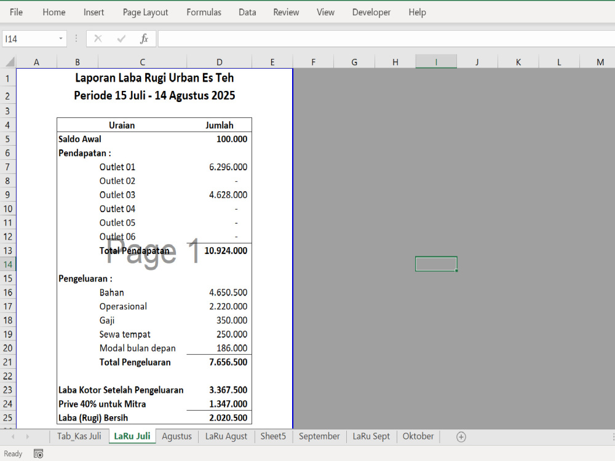Open the Page Layout ribbon tab
Image resolution: width=615 pixels, height=461 pixels.
(146, 12)
